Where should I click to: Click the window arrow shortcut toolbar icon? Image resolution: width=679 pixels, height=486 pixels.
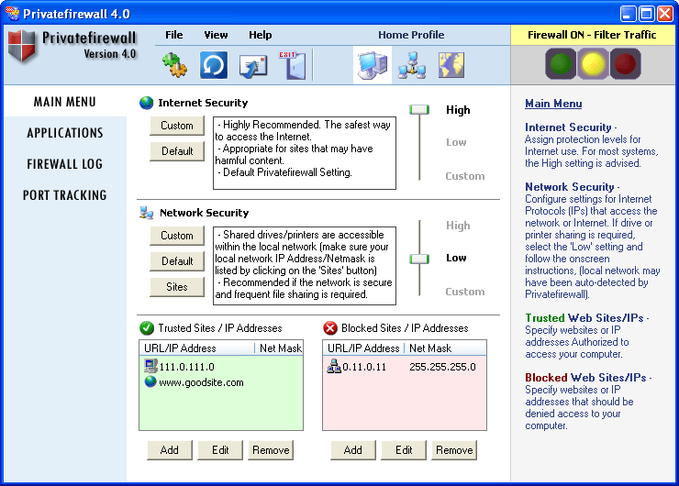(x=253, y=66)
